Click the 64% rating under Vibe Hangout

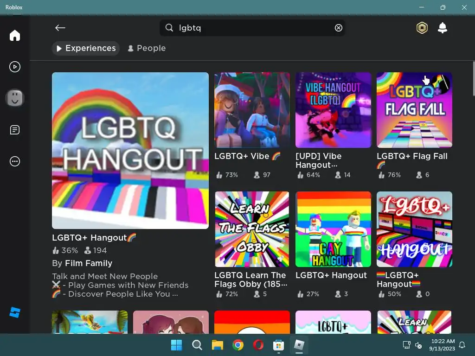[308, 175]
